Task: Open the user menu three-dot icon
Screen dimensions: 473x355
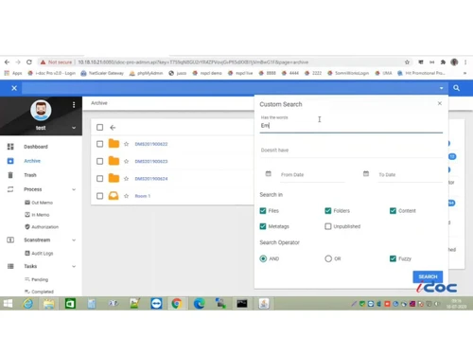Action: pos(74,105)
